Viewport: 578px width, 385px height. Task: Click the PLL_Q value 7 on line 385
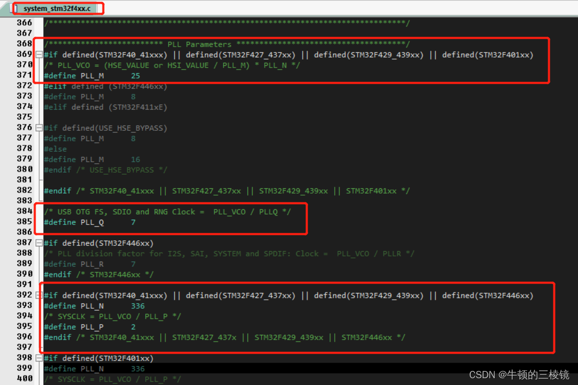coord(133,222)
